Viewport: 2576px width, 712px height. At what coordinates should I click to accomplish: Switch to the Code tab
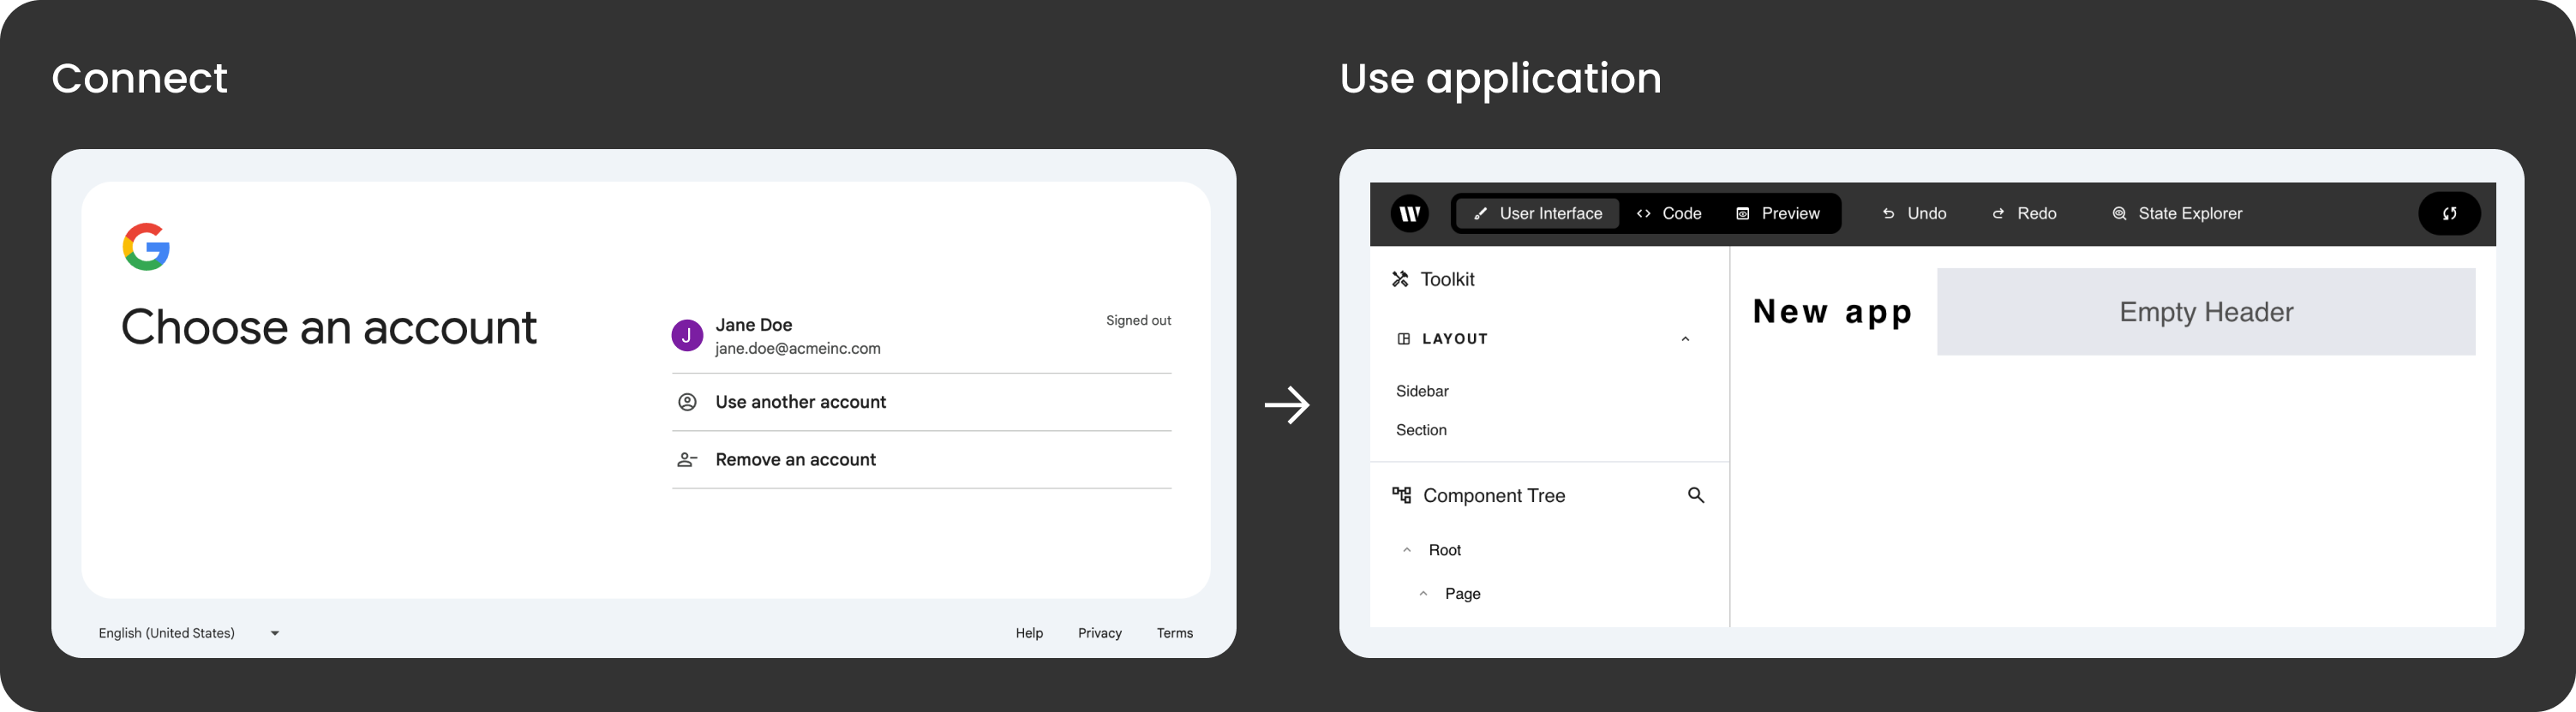click(1668, 213)
